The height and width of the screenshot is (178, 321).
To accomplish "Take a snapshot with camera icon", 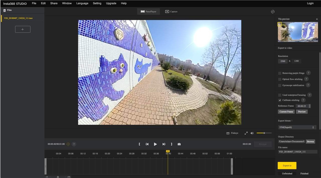I will pyautogui.click(x=179, y=144).
